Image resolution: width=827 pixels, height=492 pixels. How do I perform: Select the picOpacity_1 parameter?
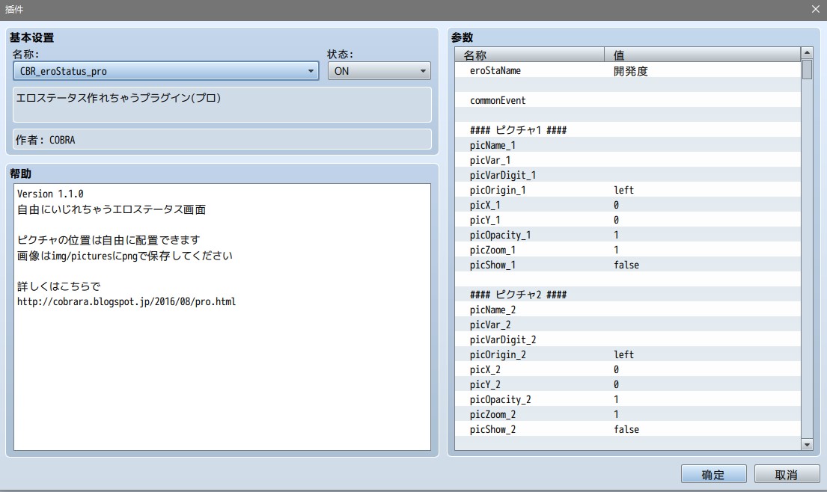click(x=628, y=235)
